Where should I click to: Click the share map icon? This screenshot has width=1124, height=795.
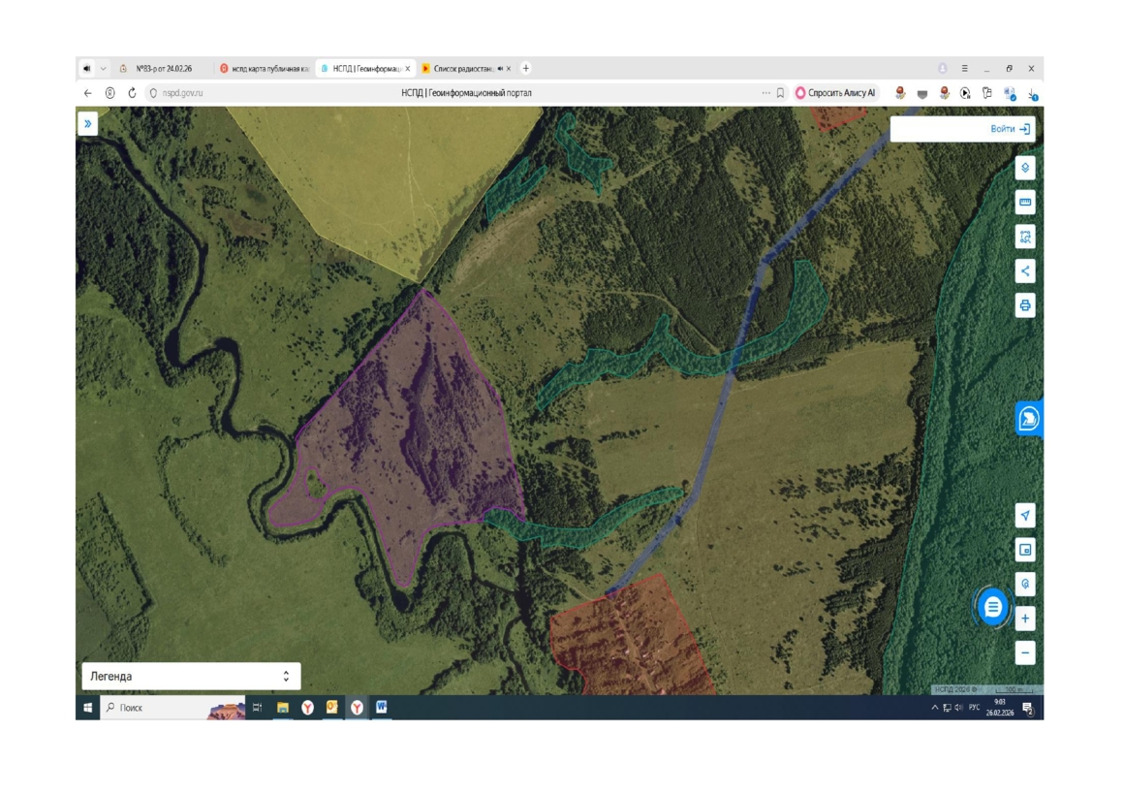[1025, 271]
